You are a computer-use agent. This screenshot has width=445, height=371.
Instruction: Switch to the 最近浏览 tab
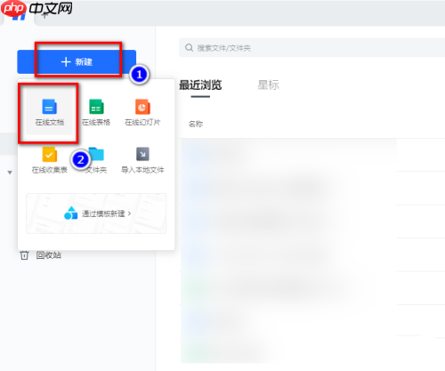tap(200, 85)
